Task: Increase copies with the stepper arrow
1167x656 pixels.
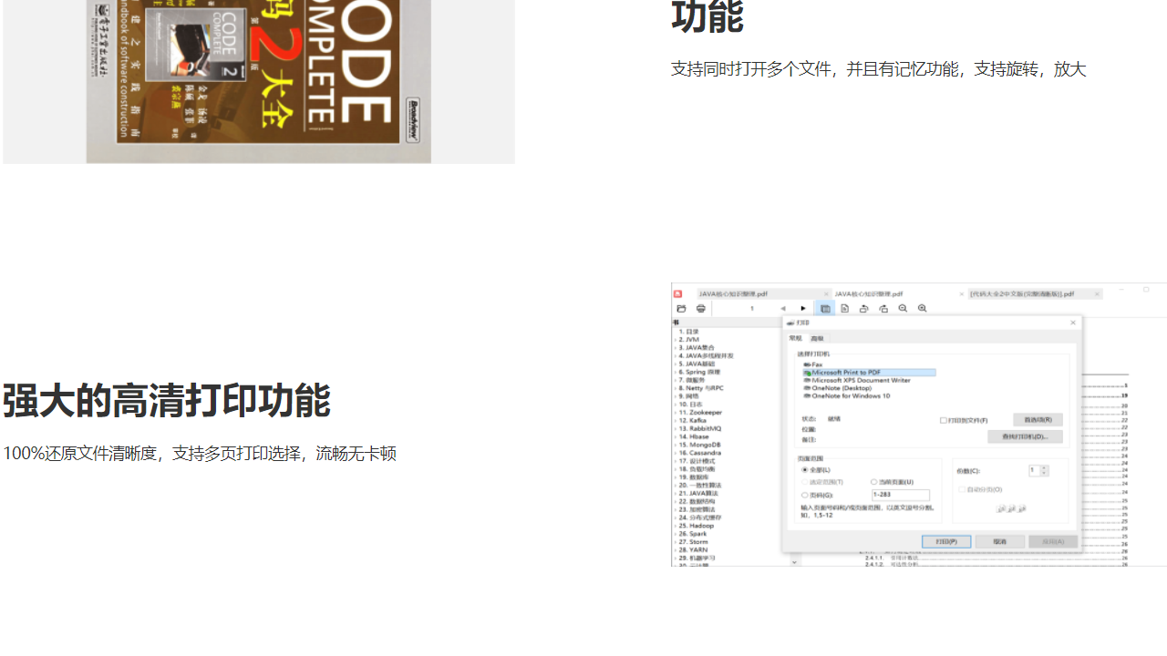Action: [1044, 467]
